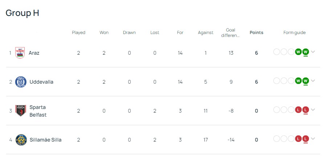Expand the Sparta Belfast row chevron
The width and height of the screenshot is (326, 160).
(313, 110)
